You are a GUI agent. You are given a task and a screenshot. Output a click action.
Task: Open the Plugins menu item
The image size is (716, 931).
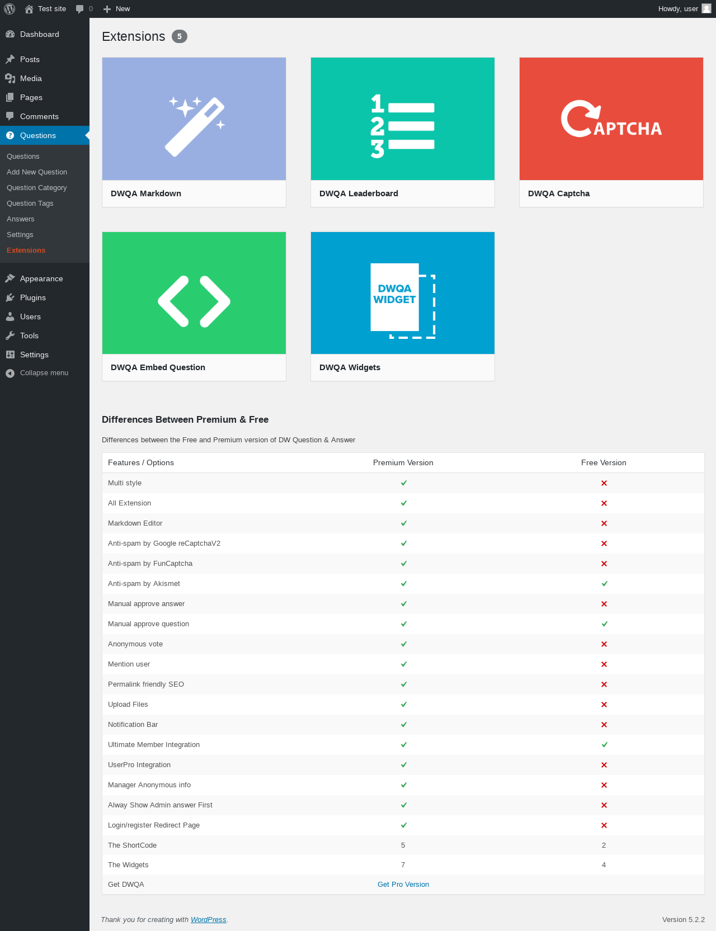[x=45, y=297]
